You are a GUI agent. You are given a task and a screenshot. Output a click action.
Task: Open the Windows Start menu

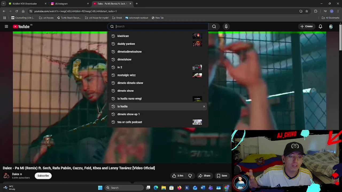[x=100, y=188]
